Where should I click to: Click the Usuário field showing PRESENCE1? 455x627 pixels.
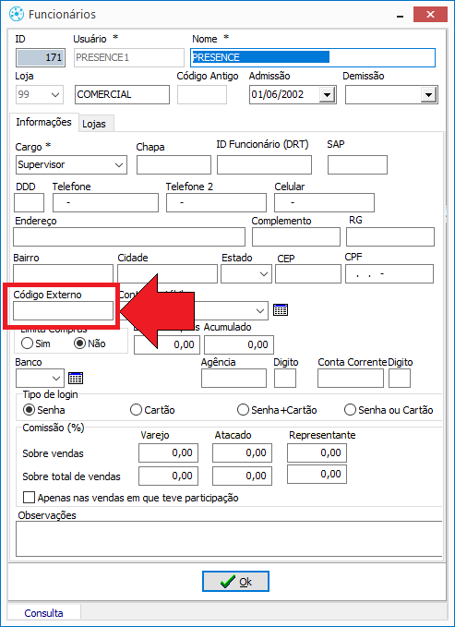(129, 57)
